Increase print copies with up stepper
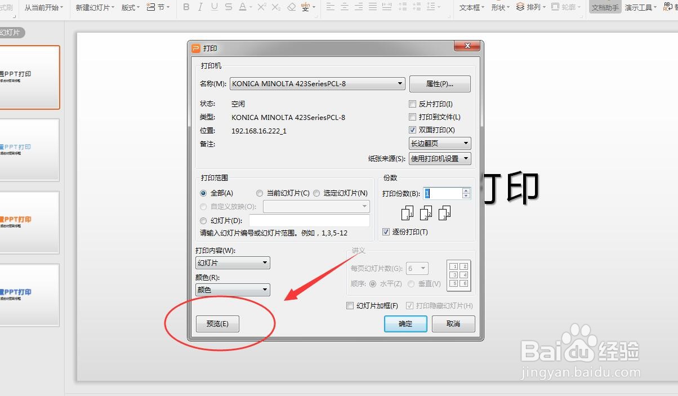Image resolution: width=678 pixels, height=396 pixels. coord(466,190)
